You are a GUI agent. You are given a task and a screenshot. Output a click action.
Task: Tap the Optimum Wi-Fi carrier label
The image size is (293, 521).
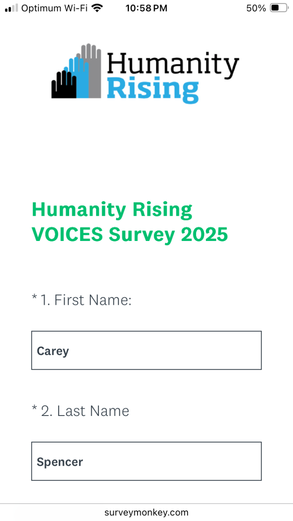click(x=54, y=8)
